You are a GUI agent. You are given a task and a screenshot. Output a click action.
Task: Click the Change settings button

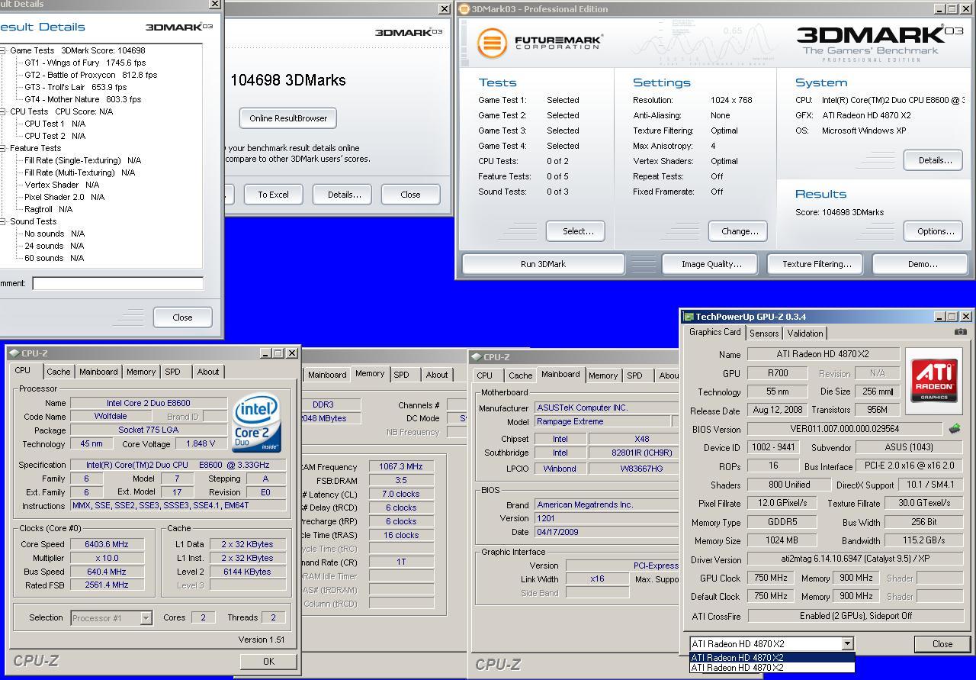739,231
